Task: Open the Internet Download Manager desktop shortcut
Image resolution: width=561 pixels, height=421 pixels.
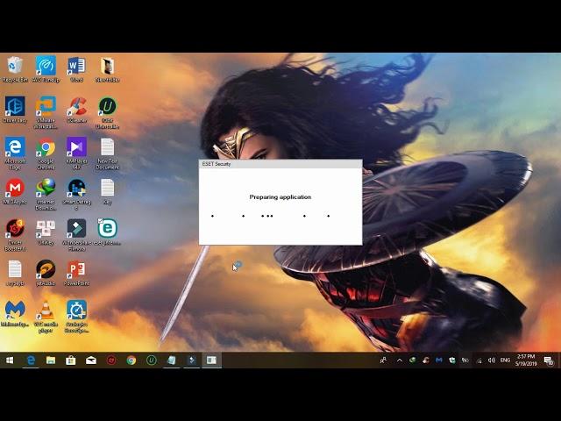Action: (x=46, y=194)
